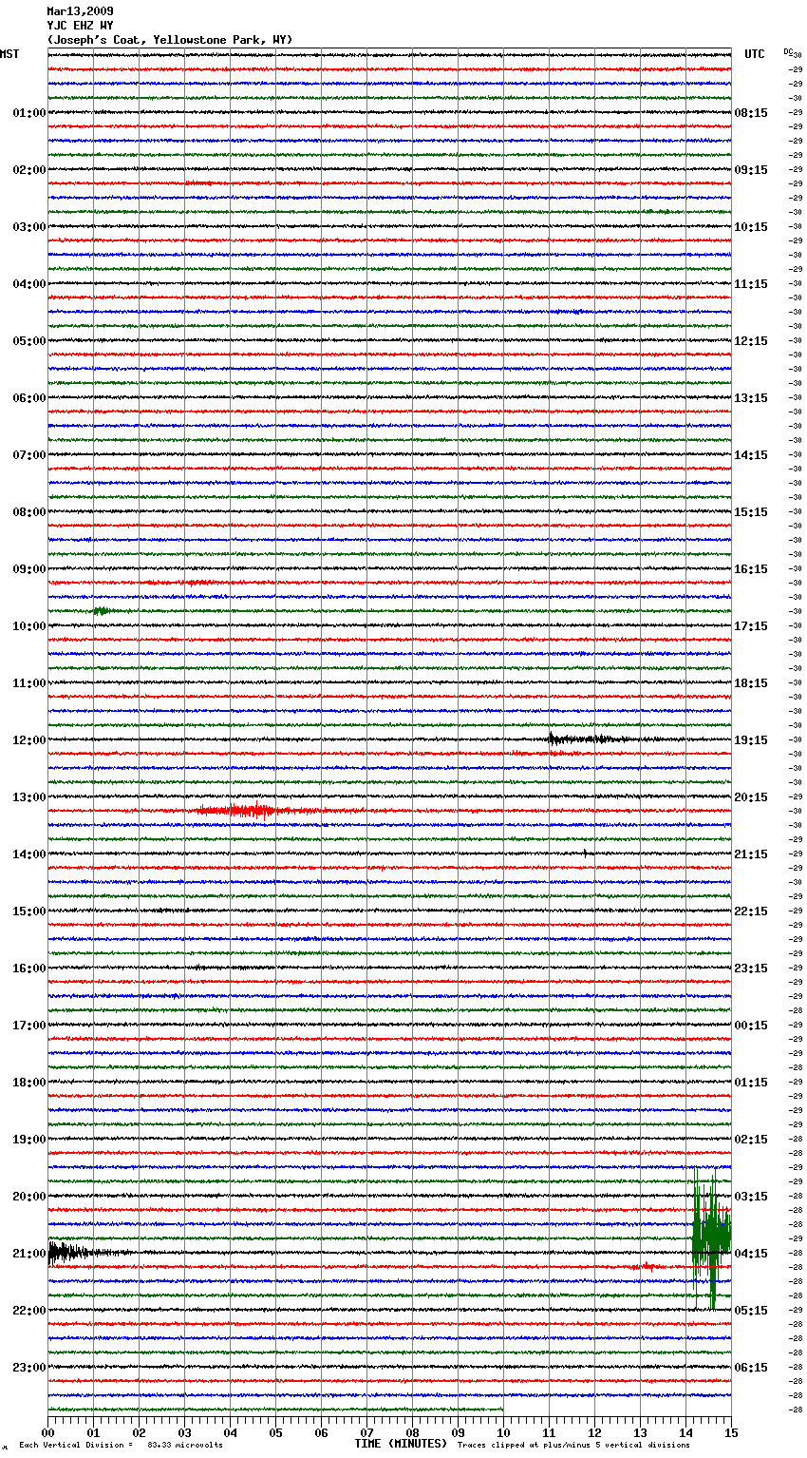Click minute tick 03 on bottom axis

[x=184, y=1432]
